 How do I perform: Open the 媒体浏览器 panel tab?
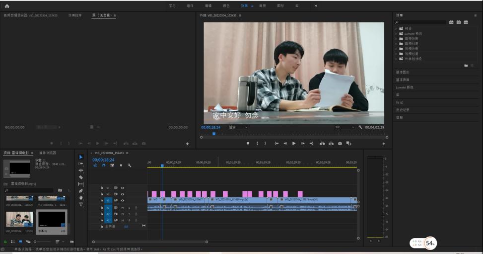pyautogui.click(x=48, y=153)
